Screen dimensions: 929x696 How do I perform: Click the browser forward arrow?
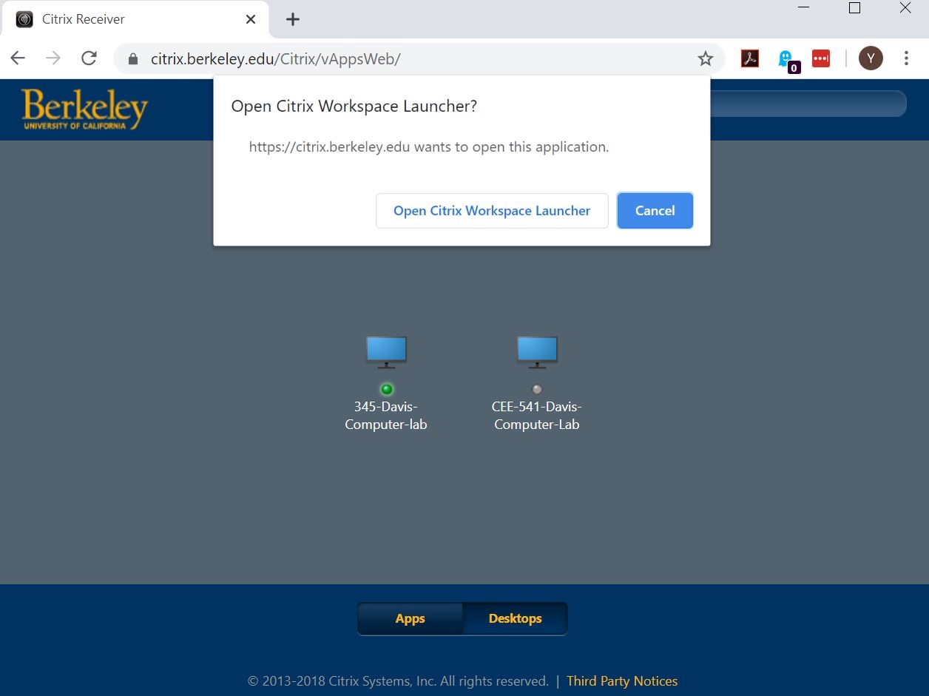pos(53,58)
